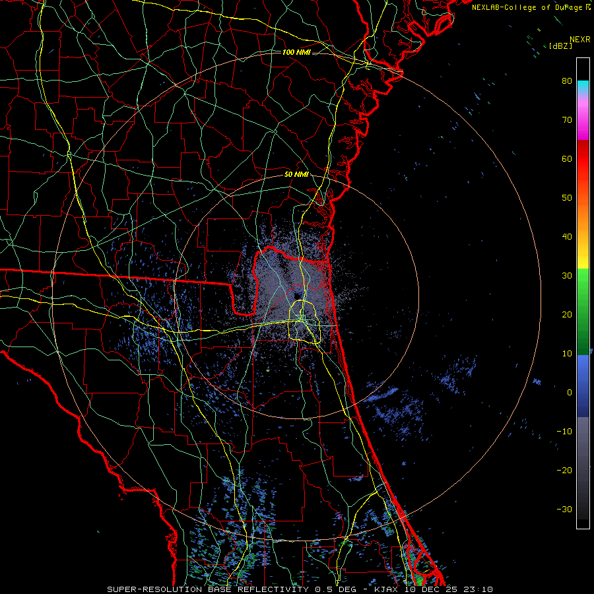Screen dimensions: 594x594
Task: Click the 40 value on dBZ scale
Action: click(567, 237)
